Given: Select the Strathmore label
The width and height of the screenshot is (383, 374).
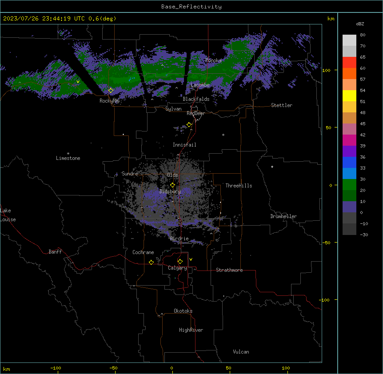Looking at the screenshot, I should [x=229, y=270].
